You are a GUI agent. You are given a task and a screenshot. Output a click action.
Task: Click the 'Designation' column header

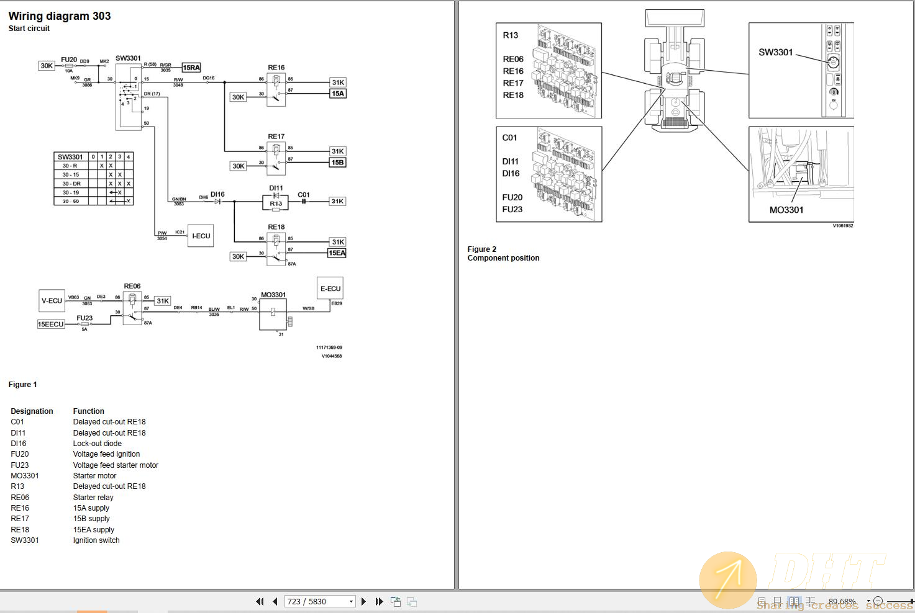click(32, 411)
